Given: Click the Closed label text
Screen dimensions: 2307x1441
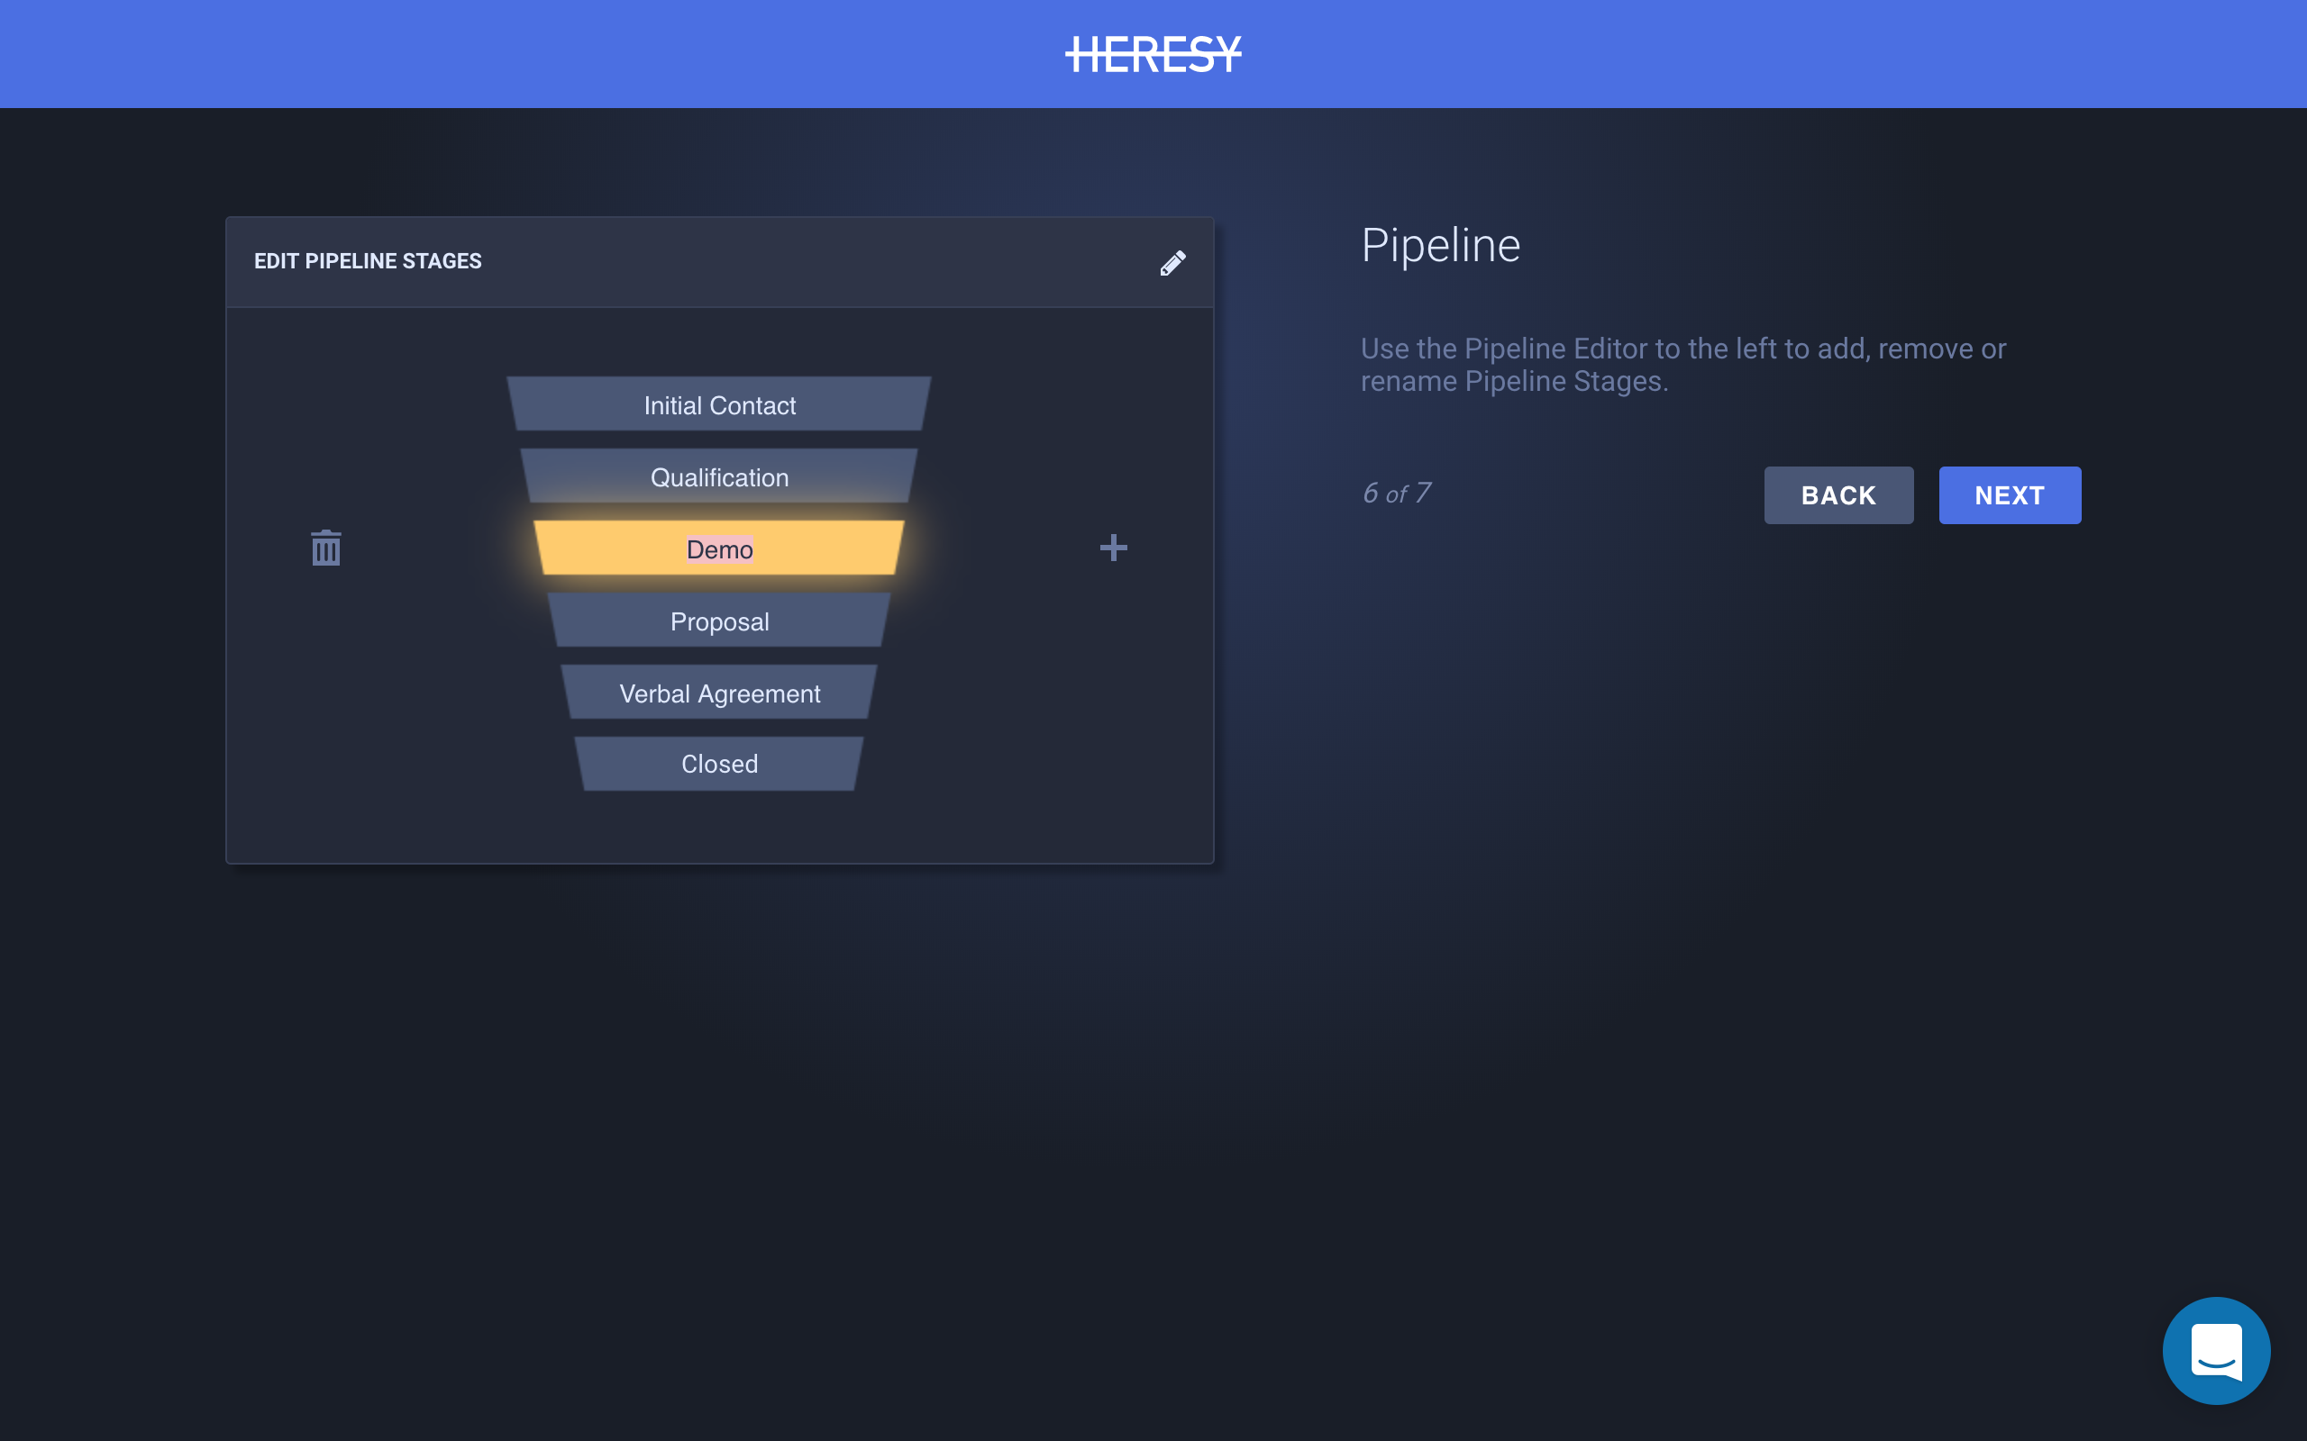Looking at the screenshot, I should coord(720,765).
